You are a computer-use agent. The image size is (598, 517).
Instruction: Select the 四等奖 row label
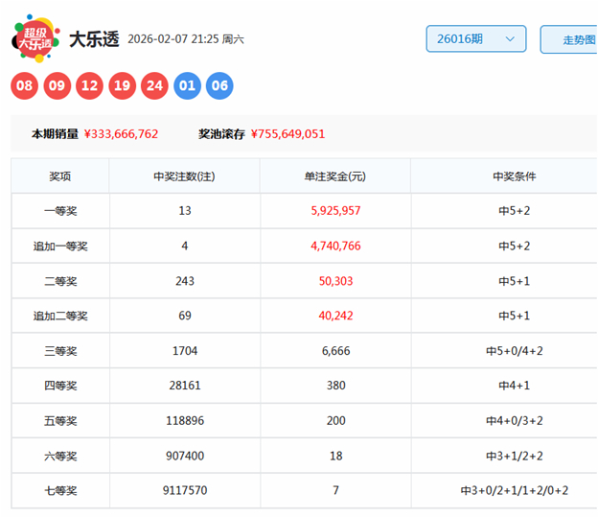60,386
